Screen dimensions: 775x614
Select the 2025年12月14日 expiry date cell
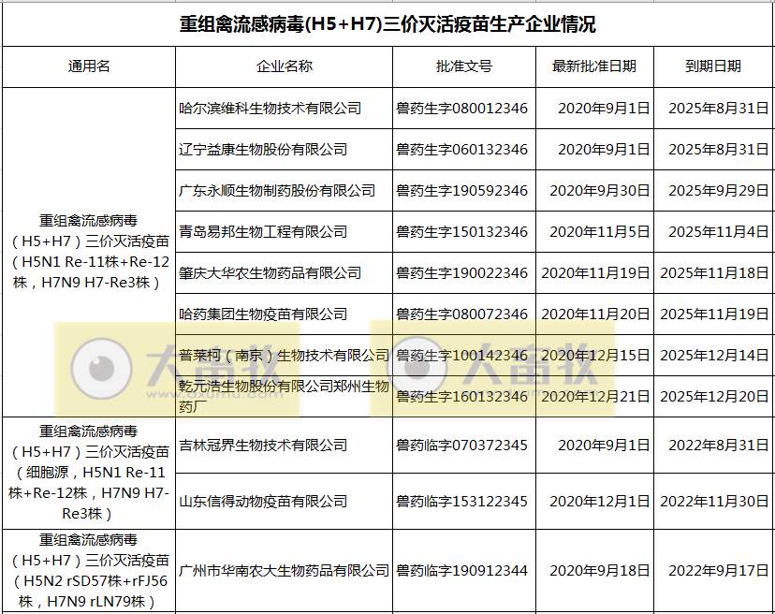[x=714, y=355]
